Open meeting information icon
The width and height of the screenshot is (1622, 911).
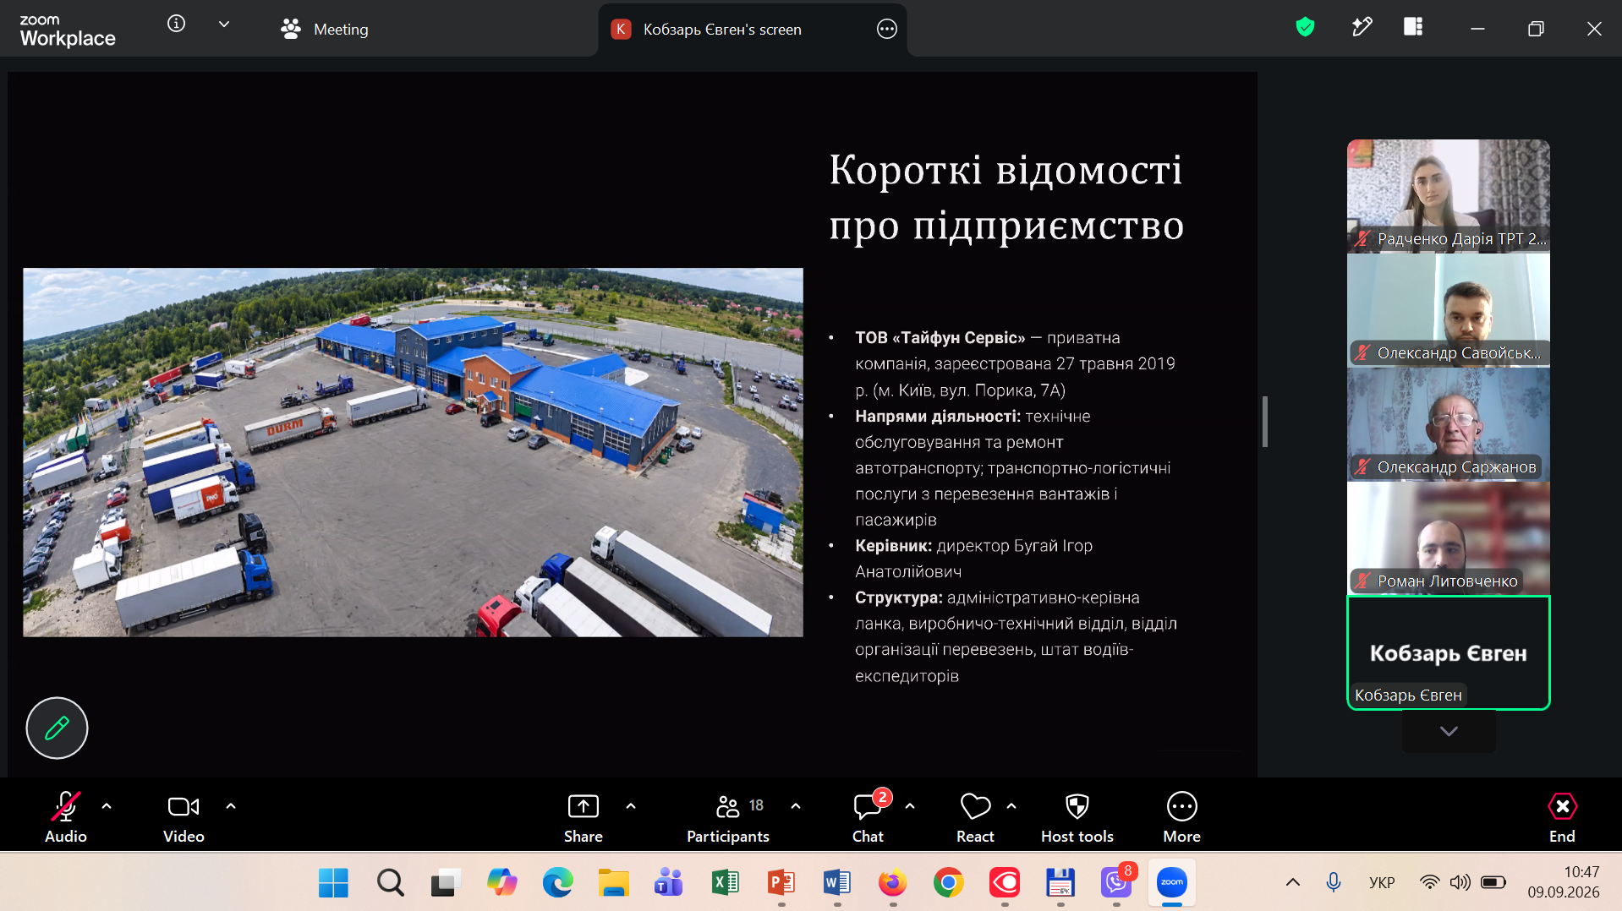[x=176, y=24]
